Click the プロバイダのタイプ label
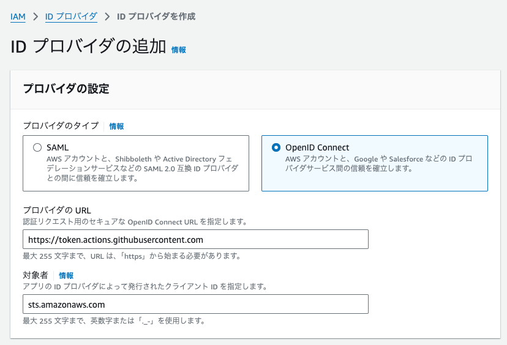Image resolution: width=507 pixels, height=345 pixels. pos(61,125)
